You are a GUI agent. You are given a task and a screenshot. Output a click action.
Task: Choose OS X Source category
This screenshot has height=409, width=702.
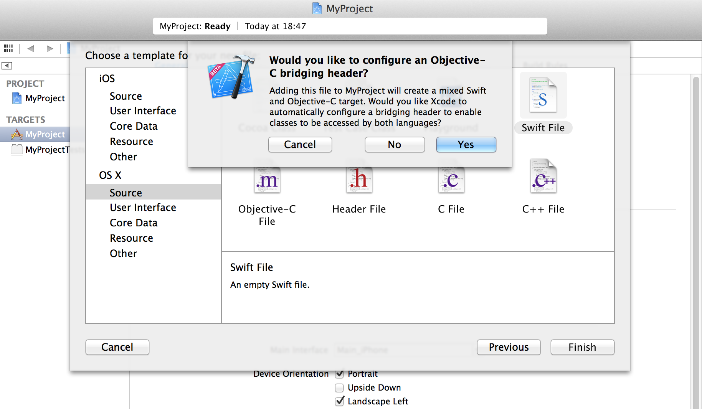click(154, 192)
